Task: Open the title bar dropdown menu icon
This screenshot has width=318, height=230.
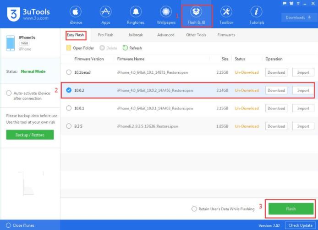Action: [298, 3]
